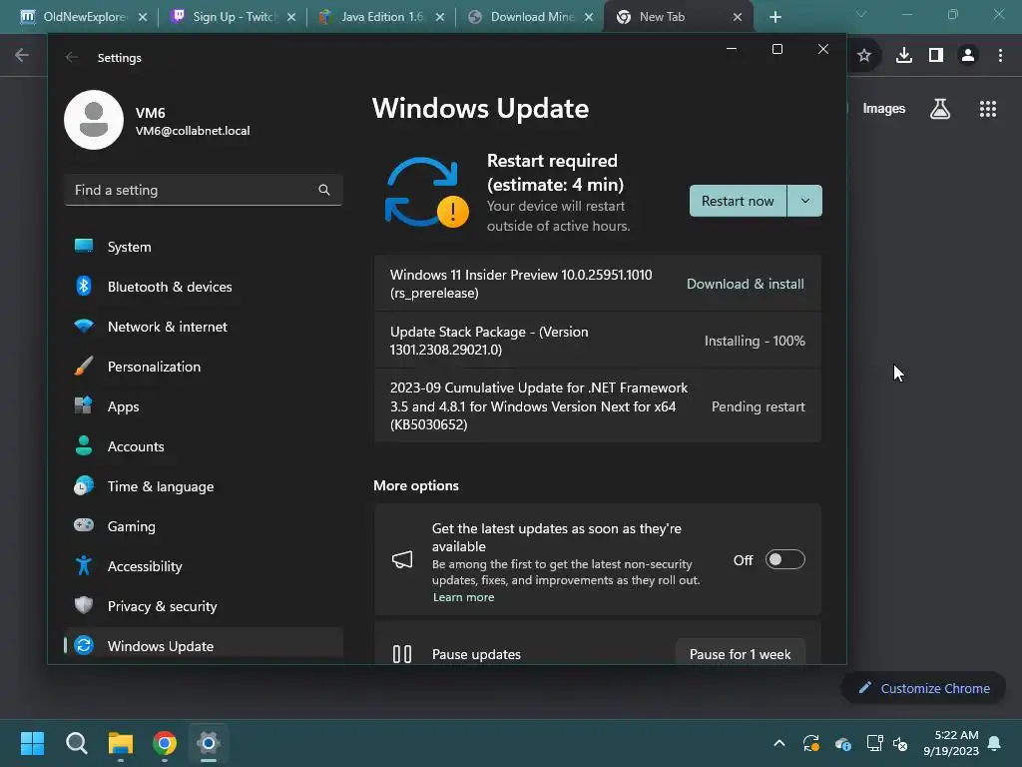Click Pause for 1 week button

tap(740, 654)
